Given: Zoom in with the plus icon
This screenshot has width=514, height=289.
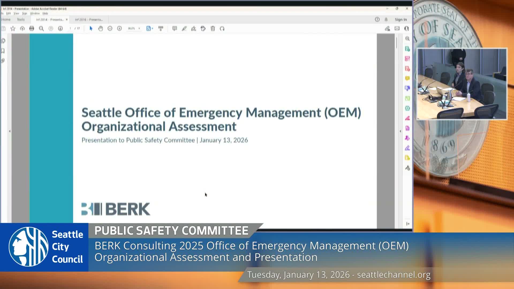Looking at the screenshot, I should pos(119,28).
